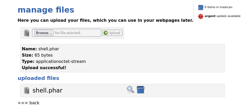Click the "Size: 65 bytes" line
This screenshot has height=109, width=245.
37,55
